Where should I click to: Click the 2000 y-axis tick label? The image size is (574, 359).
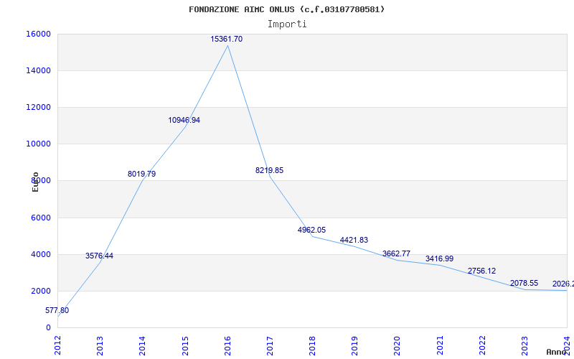pos(41,292)
